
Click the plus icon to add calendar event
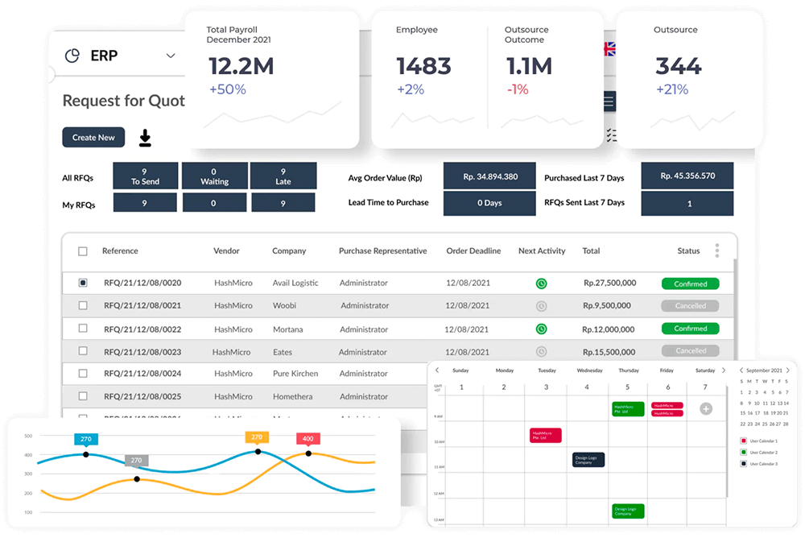706,408
